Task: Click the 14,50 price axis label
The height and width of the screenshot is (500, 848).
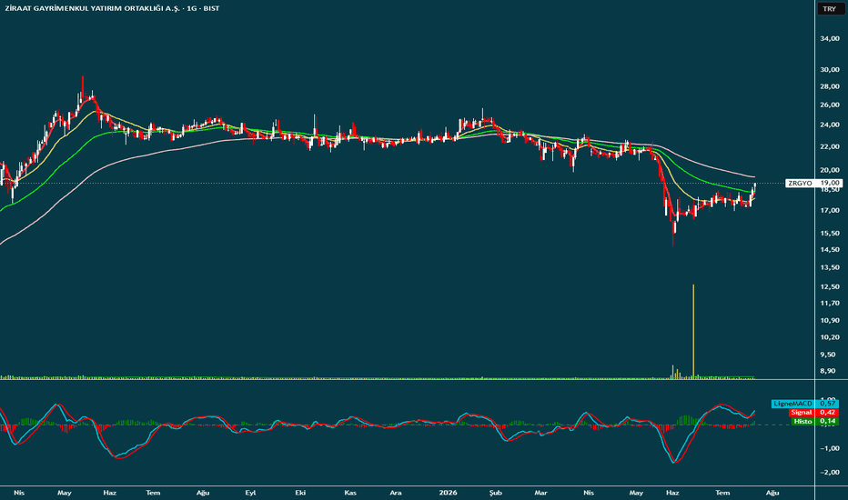Action: point(830,249)
